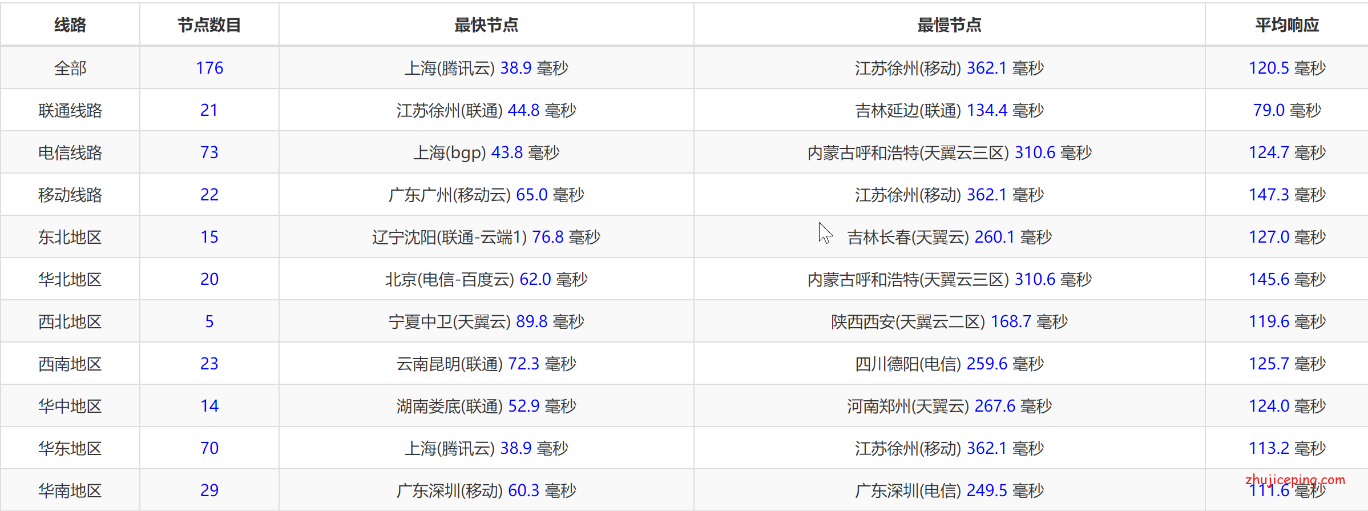Open node count 73 for 电信线路
This screenshot has height=511, width=1368.
click(x=209, y=152)
